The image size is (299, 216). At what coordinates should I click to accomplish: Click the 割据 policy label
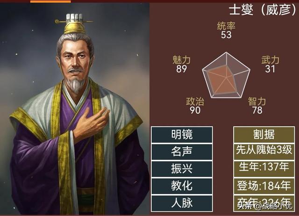[x=264, y=135]
